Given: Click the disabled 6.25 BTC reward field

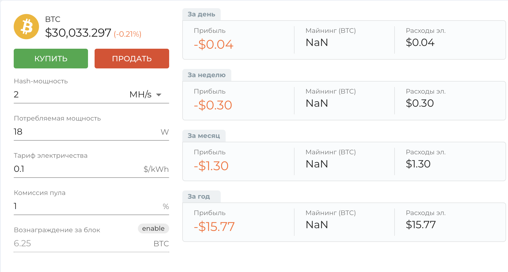Looking at the screenshot, I should tap(82, 244).
